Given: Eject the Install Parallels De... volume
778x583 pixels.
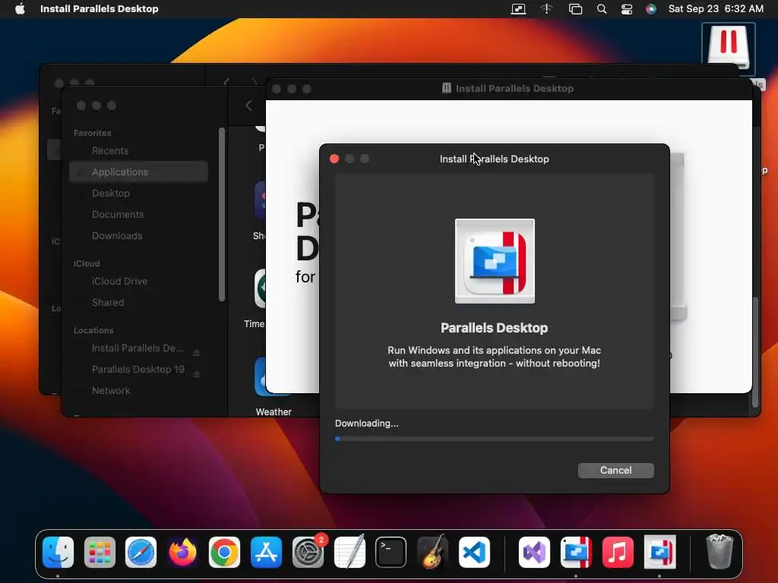Looking at the screenshot, I should click(x=197, y=352).
